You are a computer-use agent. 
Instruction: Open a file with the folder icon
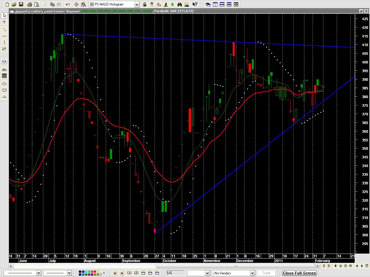(14, 4)
